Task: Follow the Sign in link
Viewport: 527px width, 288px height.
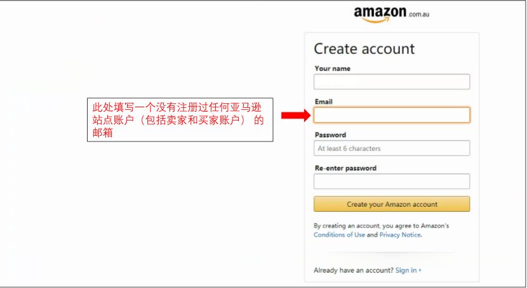Action: [406, 270]
